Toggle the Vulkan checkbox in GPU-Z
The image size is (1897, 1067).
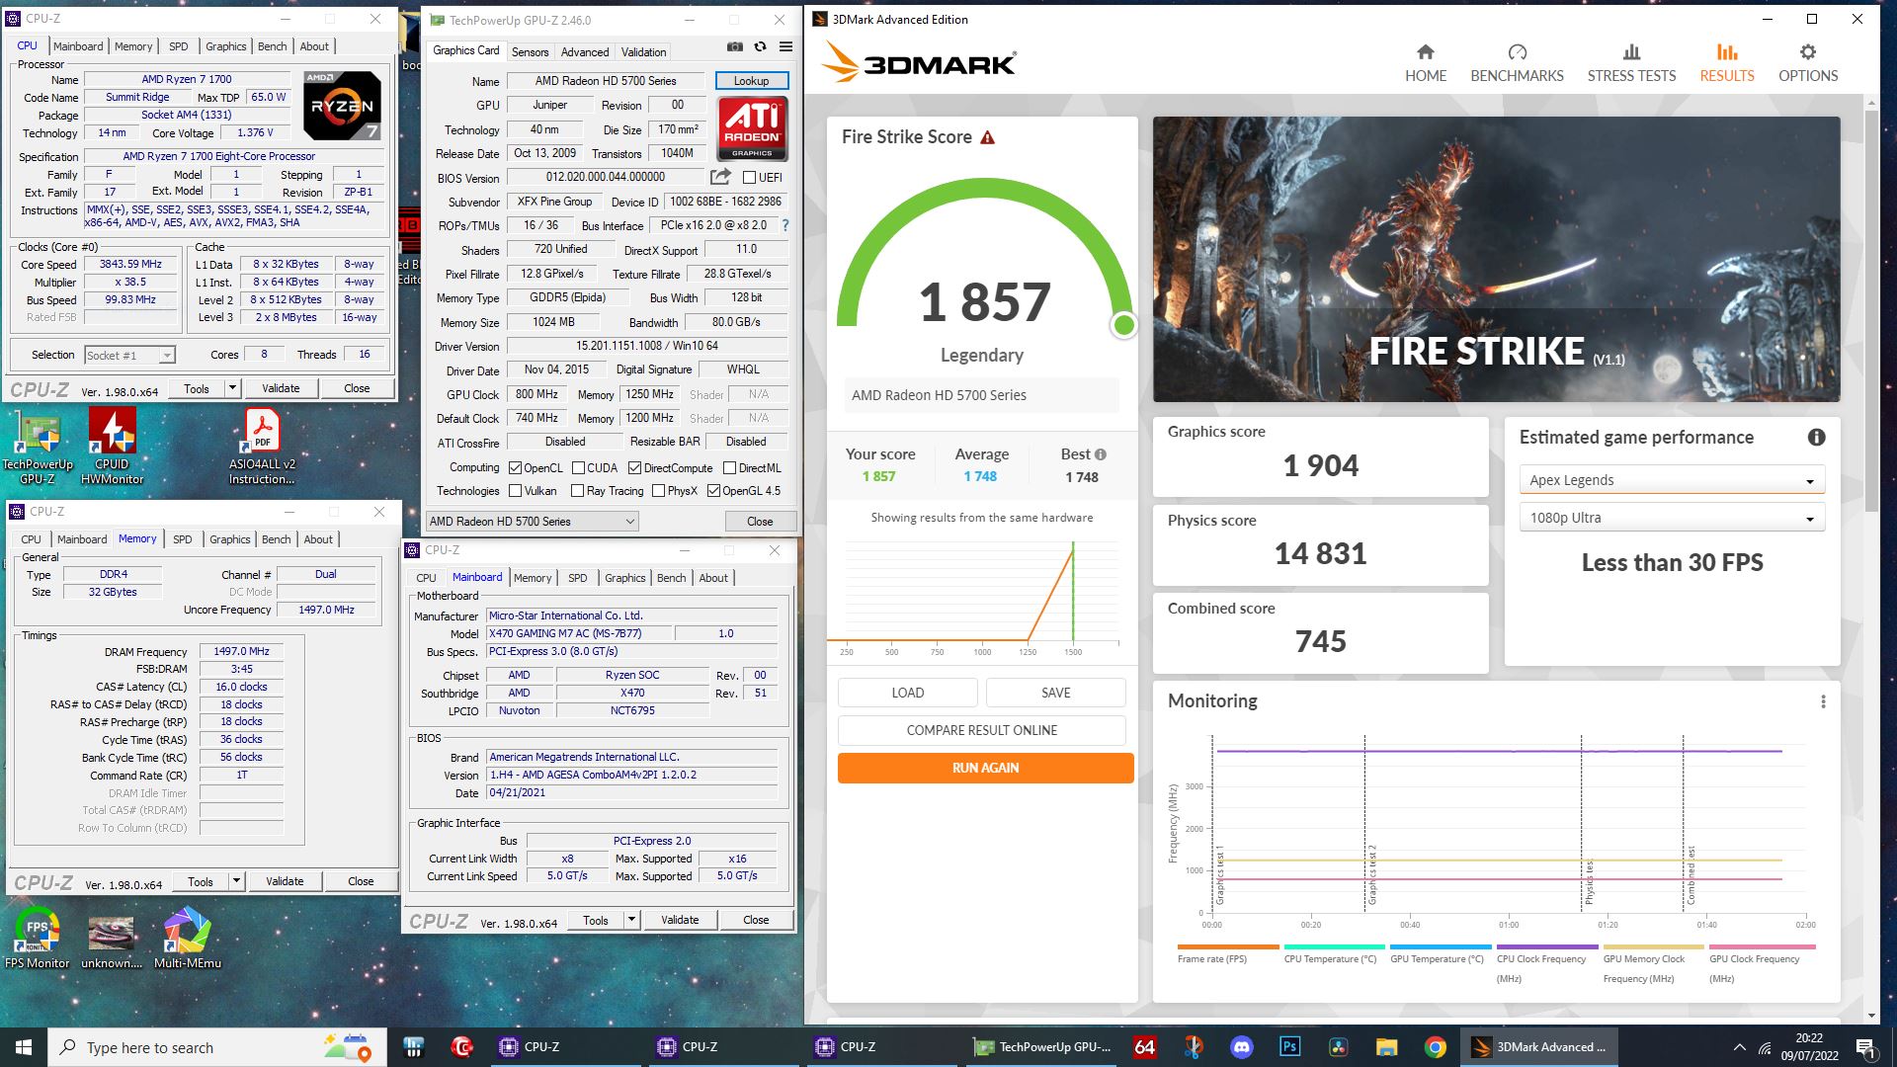515,491
